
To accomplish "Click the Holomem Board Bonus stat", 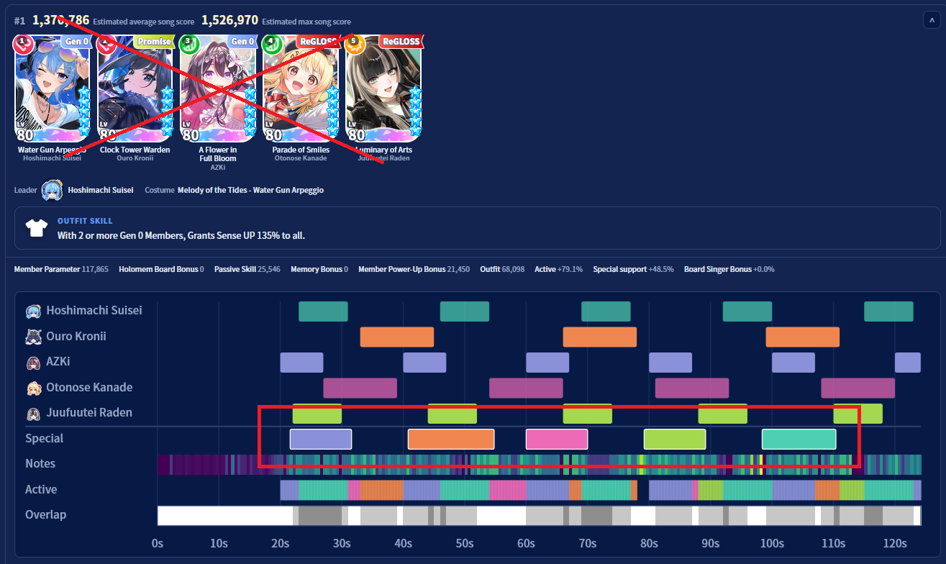I will (x=161, y=269).
